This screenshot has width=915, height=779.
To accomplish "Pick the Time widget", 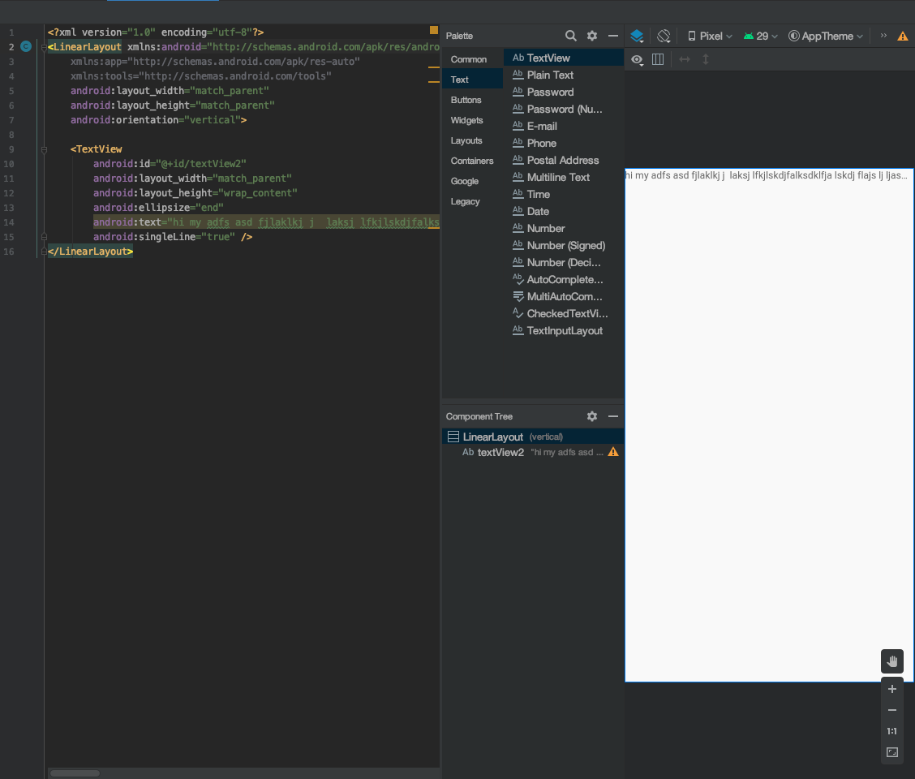I will click(x=564, y=194).
